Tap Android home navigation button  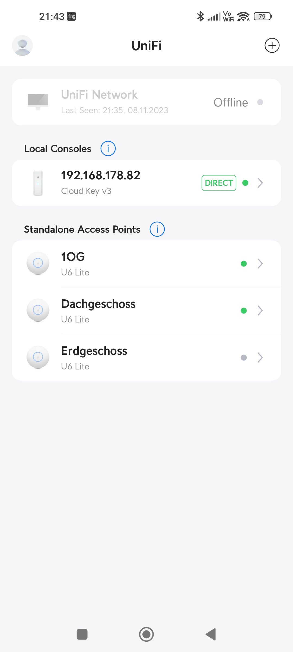[146, 634]
